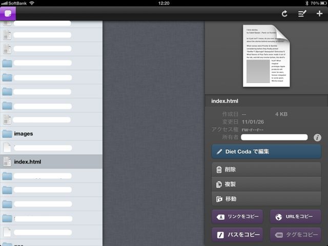Image resolution: width=328 pixels, height=246 pixels.
Task: Tap the Wi-Fi status icon
Action: coord(32,3)
